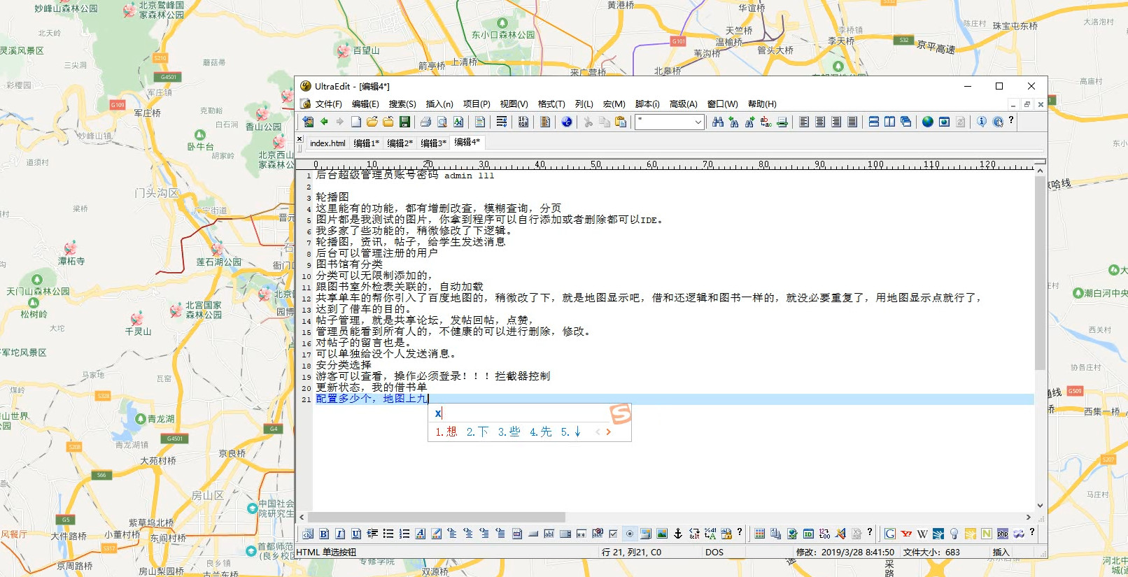
Task: Insert HTML image icon in bottom toolbar
Action: pos(662,534)
